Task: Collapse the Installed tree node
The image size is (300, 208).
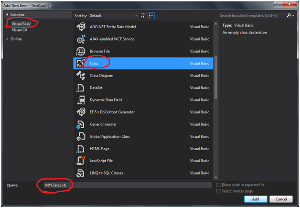Action: (7, 14)
